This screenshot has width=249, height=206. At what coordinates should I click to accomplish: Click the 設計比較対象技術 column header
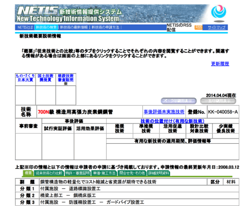tap(199, 129)
